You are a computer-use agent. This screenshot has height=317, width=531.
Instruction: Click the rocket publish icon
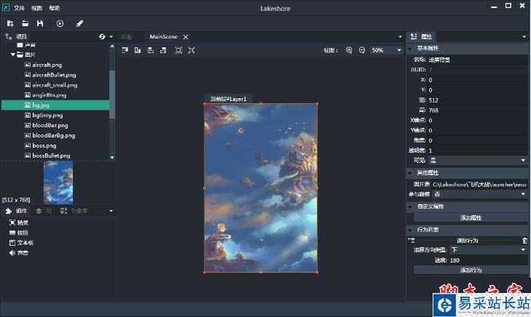79,23
